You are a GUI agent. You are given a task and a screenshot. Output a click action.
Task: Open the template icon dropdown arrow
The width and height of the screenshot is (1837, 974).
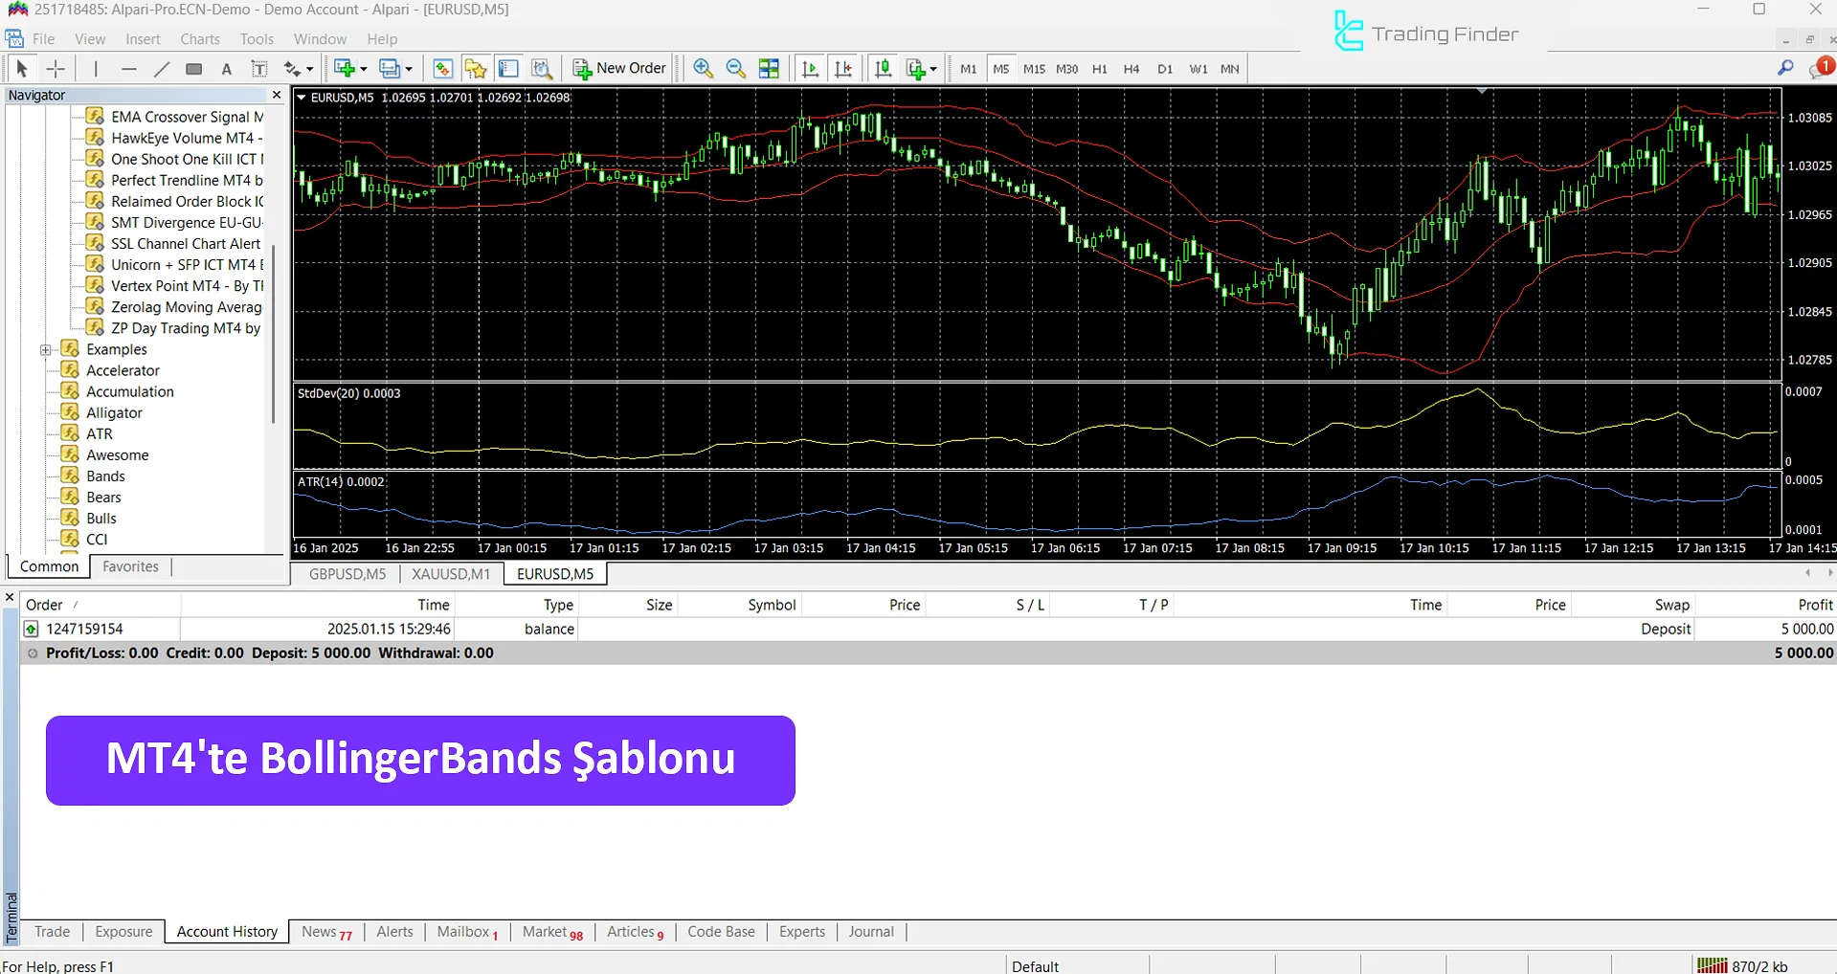933,69
